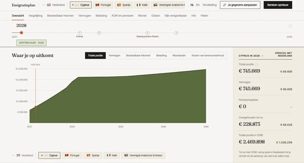This screenshot has height=163, width=304.
Task: Choose the Italië chip below the chart
Action: (112, 155)
